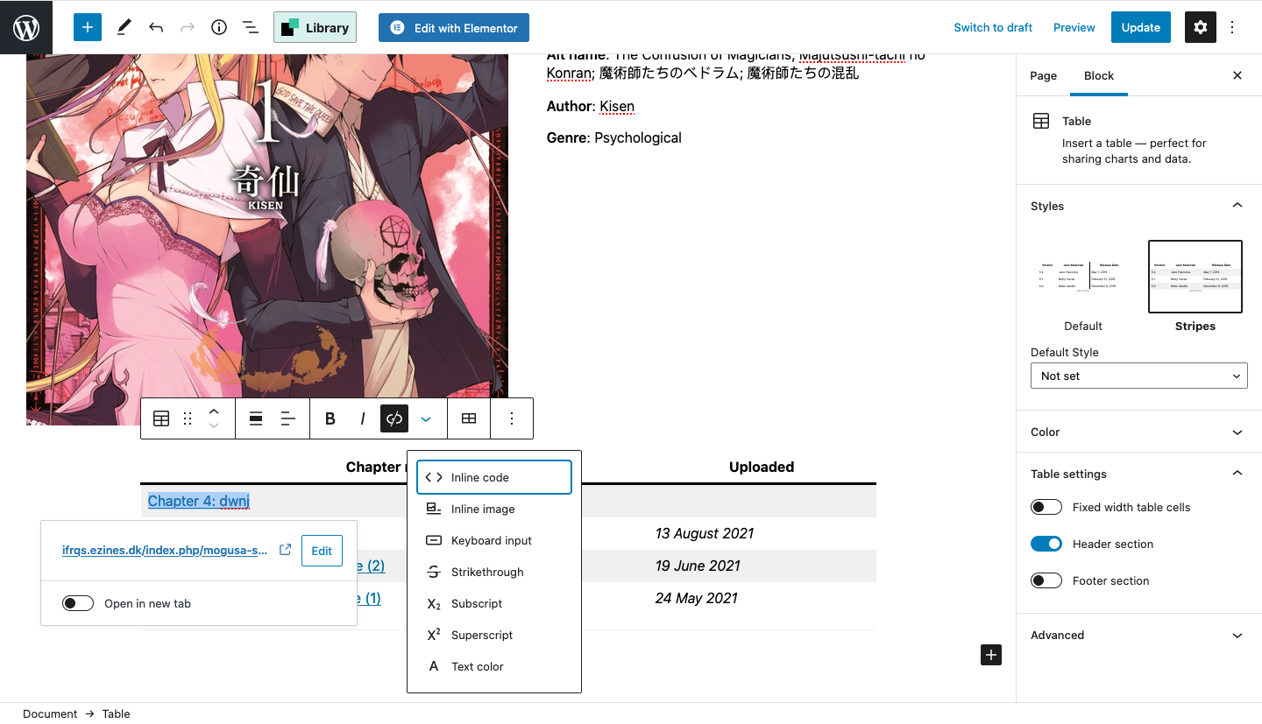Click Table in the breadcrumb
The image size is (1262, 724).
pos(116,713)
